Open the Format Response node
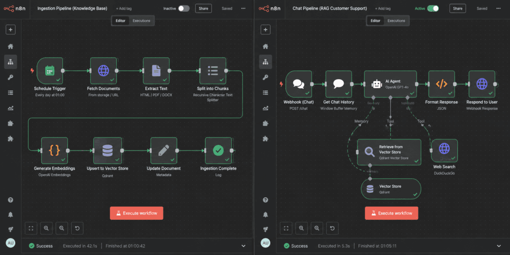 441,84
